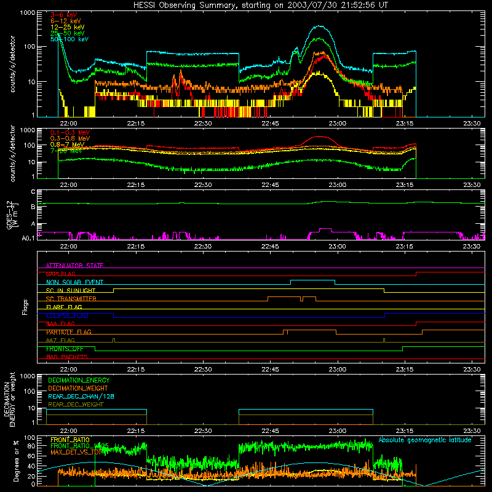Click the REAR_DEC_WEIGHT legend entry
The height and width of the screenshot is (492, 492).
[x=76, y=405]
